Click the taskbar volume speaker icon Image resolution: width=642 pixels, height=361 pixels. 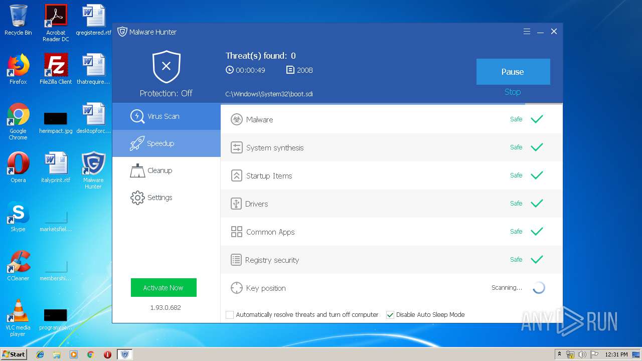click(582, 354)
